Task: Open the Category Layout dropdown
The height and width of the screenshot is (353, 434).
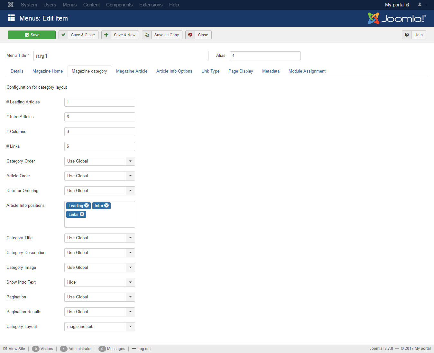Action: [x=100, y=327]
